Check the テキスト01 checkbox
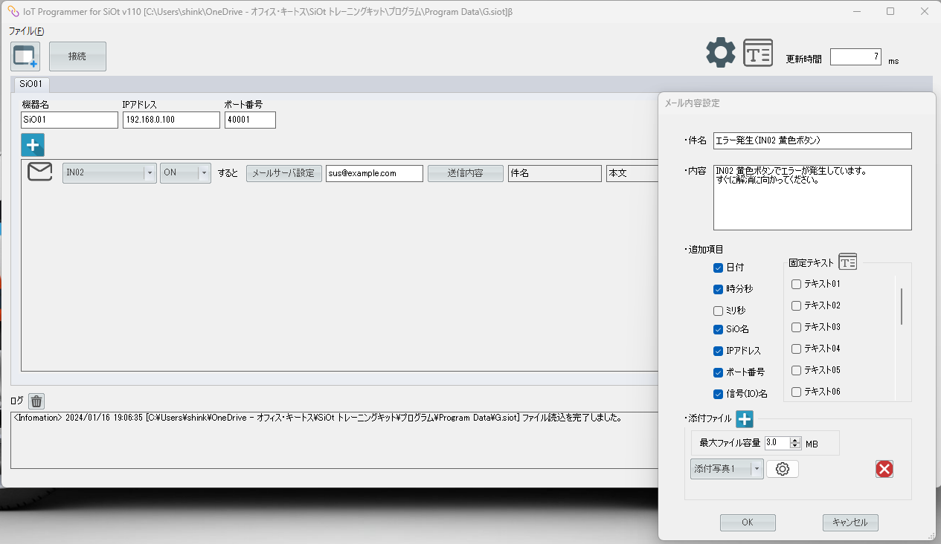Viewport: 941px width, 544px height. point(796,284)
